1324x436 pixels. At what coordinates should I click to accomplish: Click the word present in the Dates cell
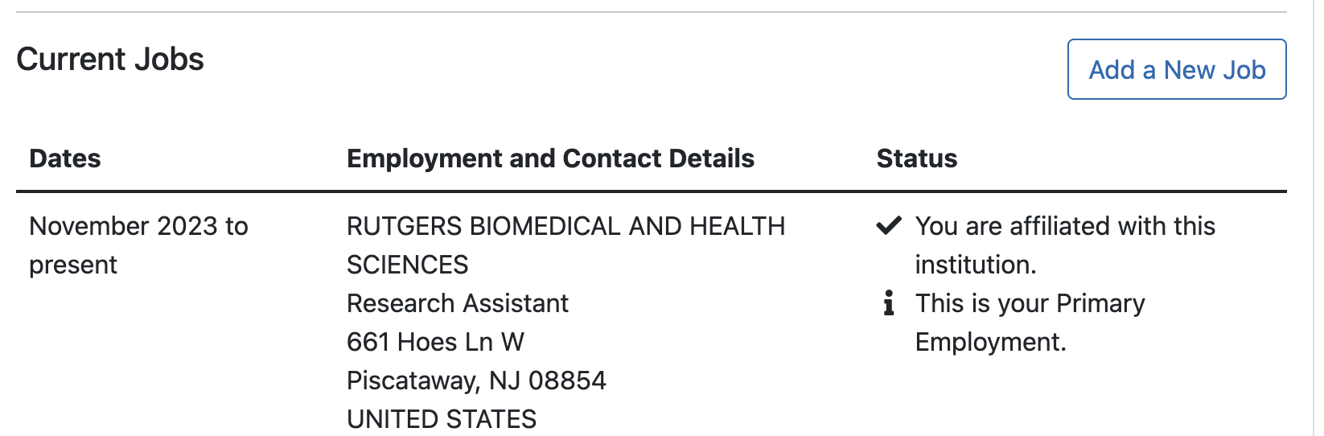(x=73, y=265)
